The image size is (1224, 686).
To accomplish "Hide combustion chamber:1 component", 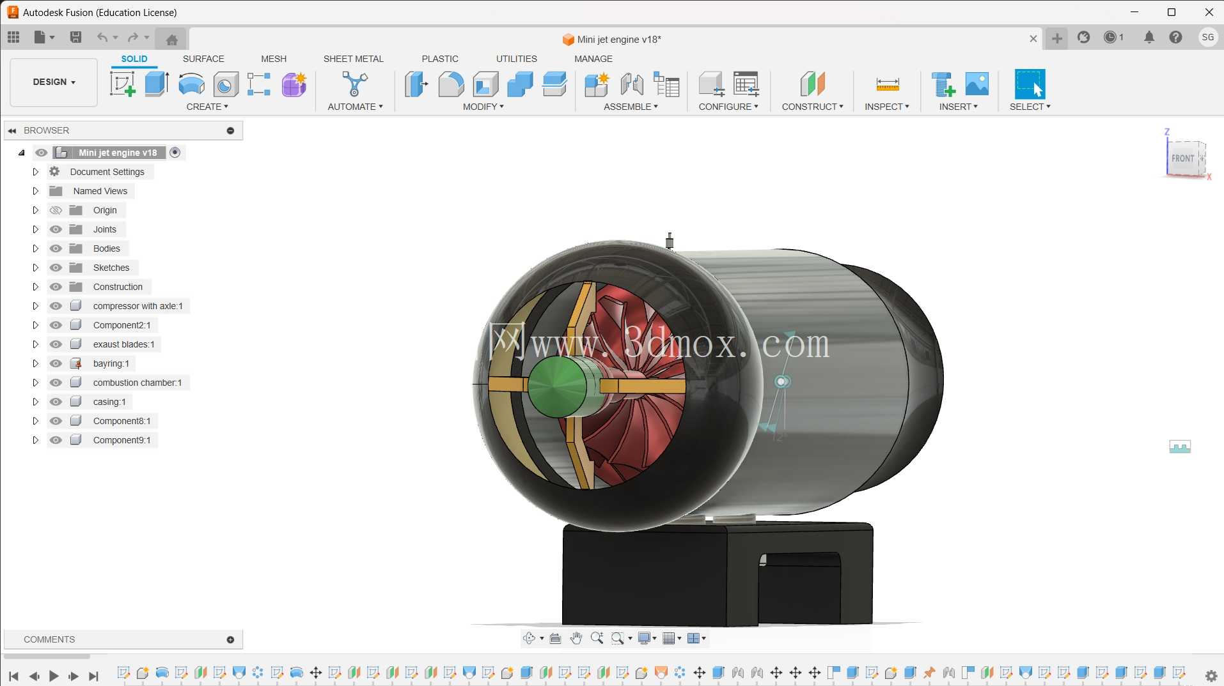I will point(56,383).
